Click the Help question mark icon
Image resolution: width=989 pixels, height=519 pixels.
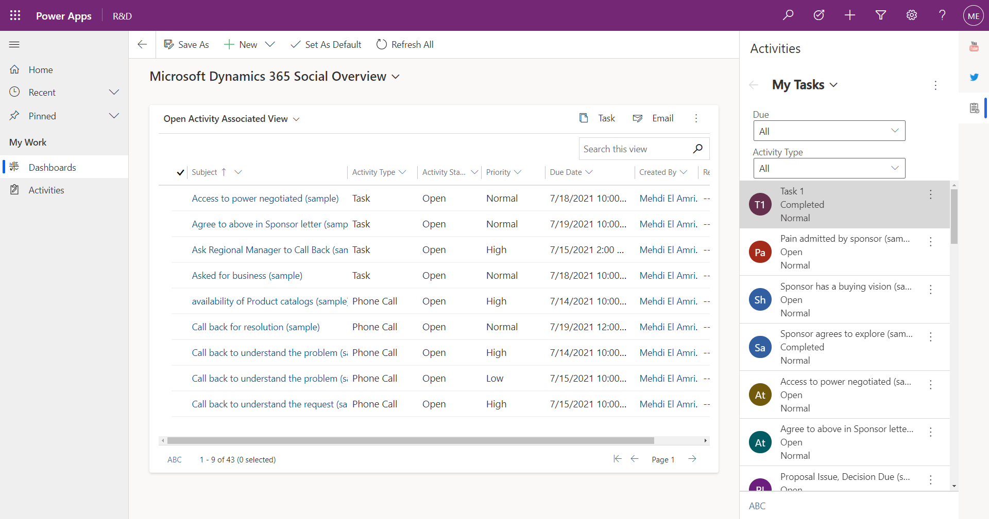942,15
